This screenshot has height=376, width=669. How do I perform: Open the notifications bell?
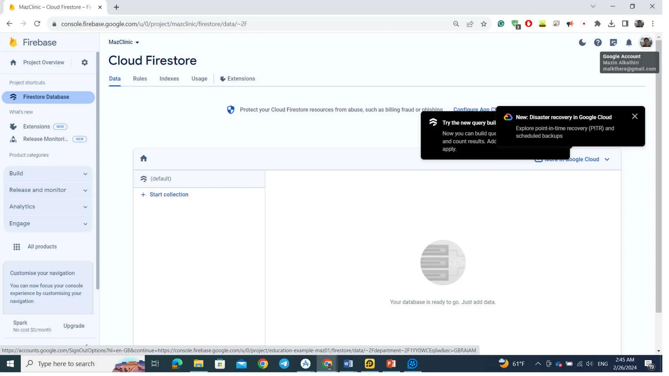[628, 42]
